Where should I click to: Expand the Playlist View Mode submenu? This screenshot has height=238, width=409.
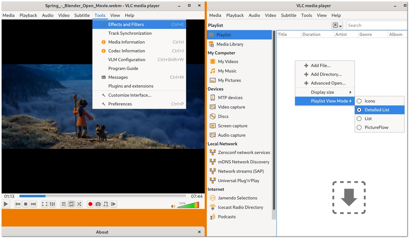[x=325, y=101]
